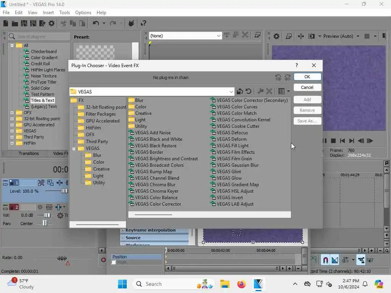Click the Cut scissors icon in toolbar

[64, 23]
